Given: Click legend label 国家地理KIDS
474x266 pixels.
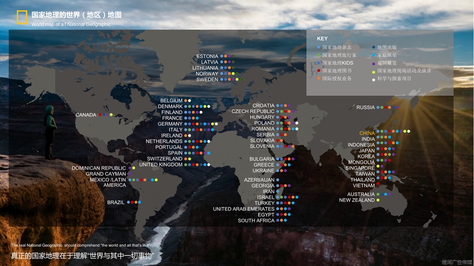Looking at the screenshot, I should coord(337,63).
